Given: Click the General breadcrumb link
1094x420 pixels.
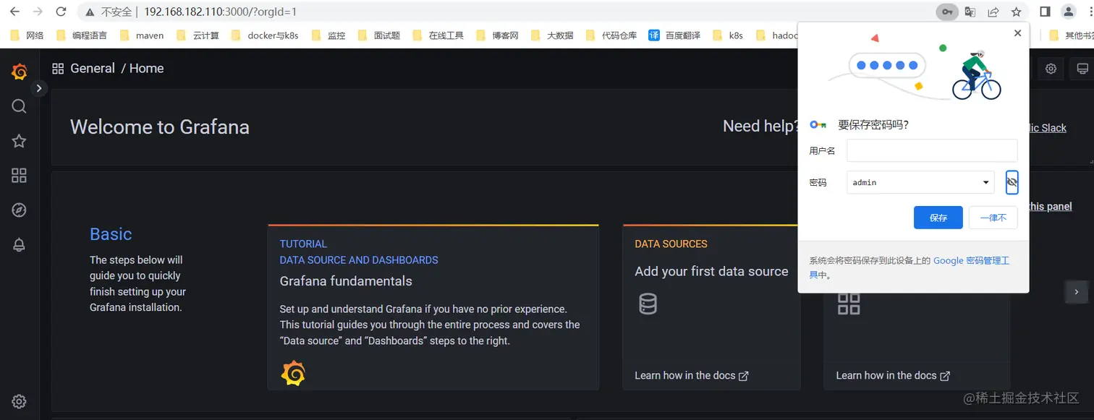Looking at the screenshot, I should (x=93, y=68).
